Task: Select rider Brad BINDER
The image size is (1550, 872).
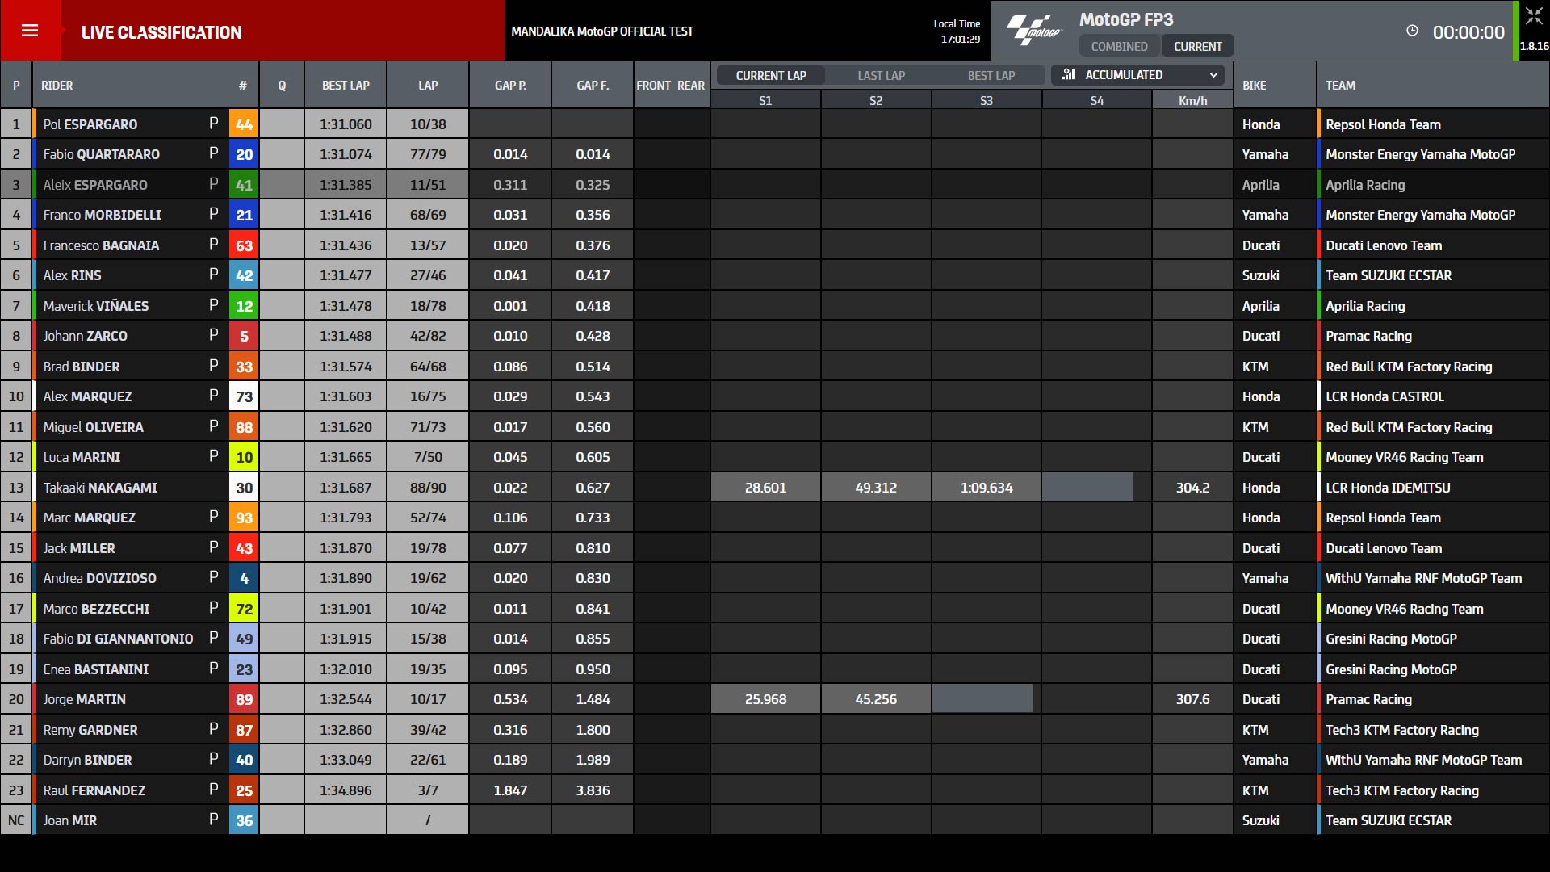Action: coord(81,367)
